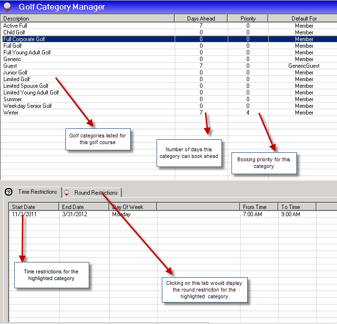The width and height of the screenshot is (337, 324).
Task: Switch to the Round Restrictions tab
Action: pyautogui.click(x=95, y=193)
